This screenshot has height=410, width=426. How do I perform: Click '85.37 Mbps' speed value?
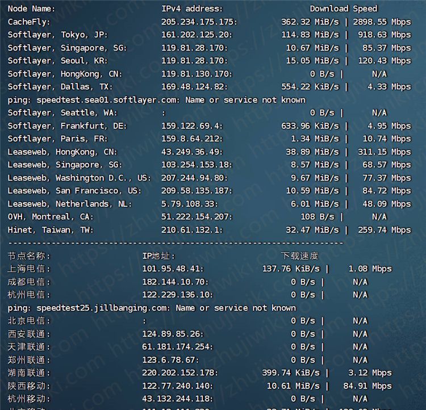pyautogui.click(x=387, y=48)
